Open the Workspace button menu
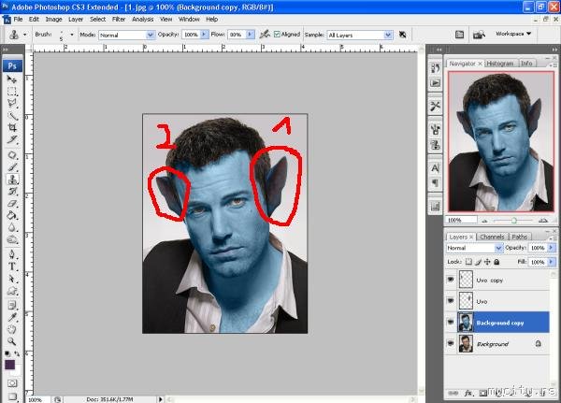 (x=514, y=34)
